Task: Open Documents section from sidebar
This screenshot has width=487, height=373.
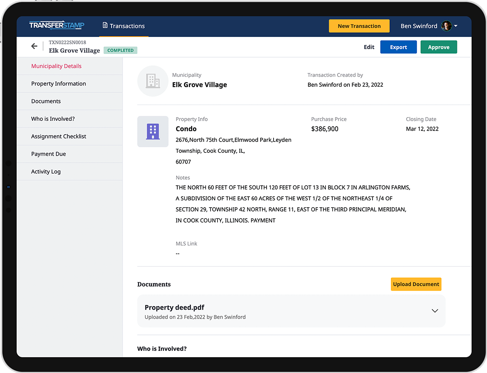Action: [70, 101]
